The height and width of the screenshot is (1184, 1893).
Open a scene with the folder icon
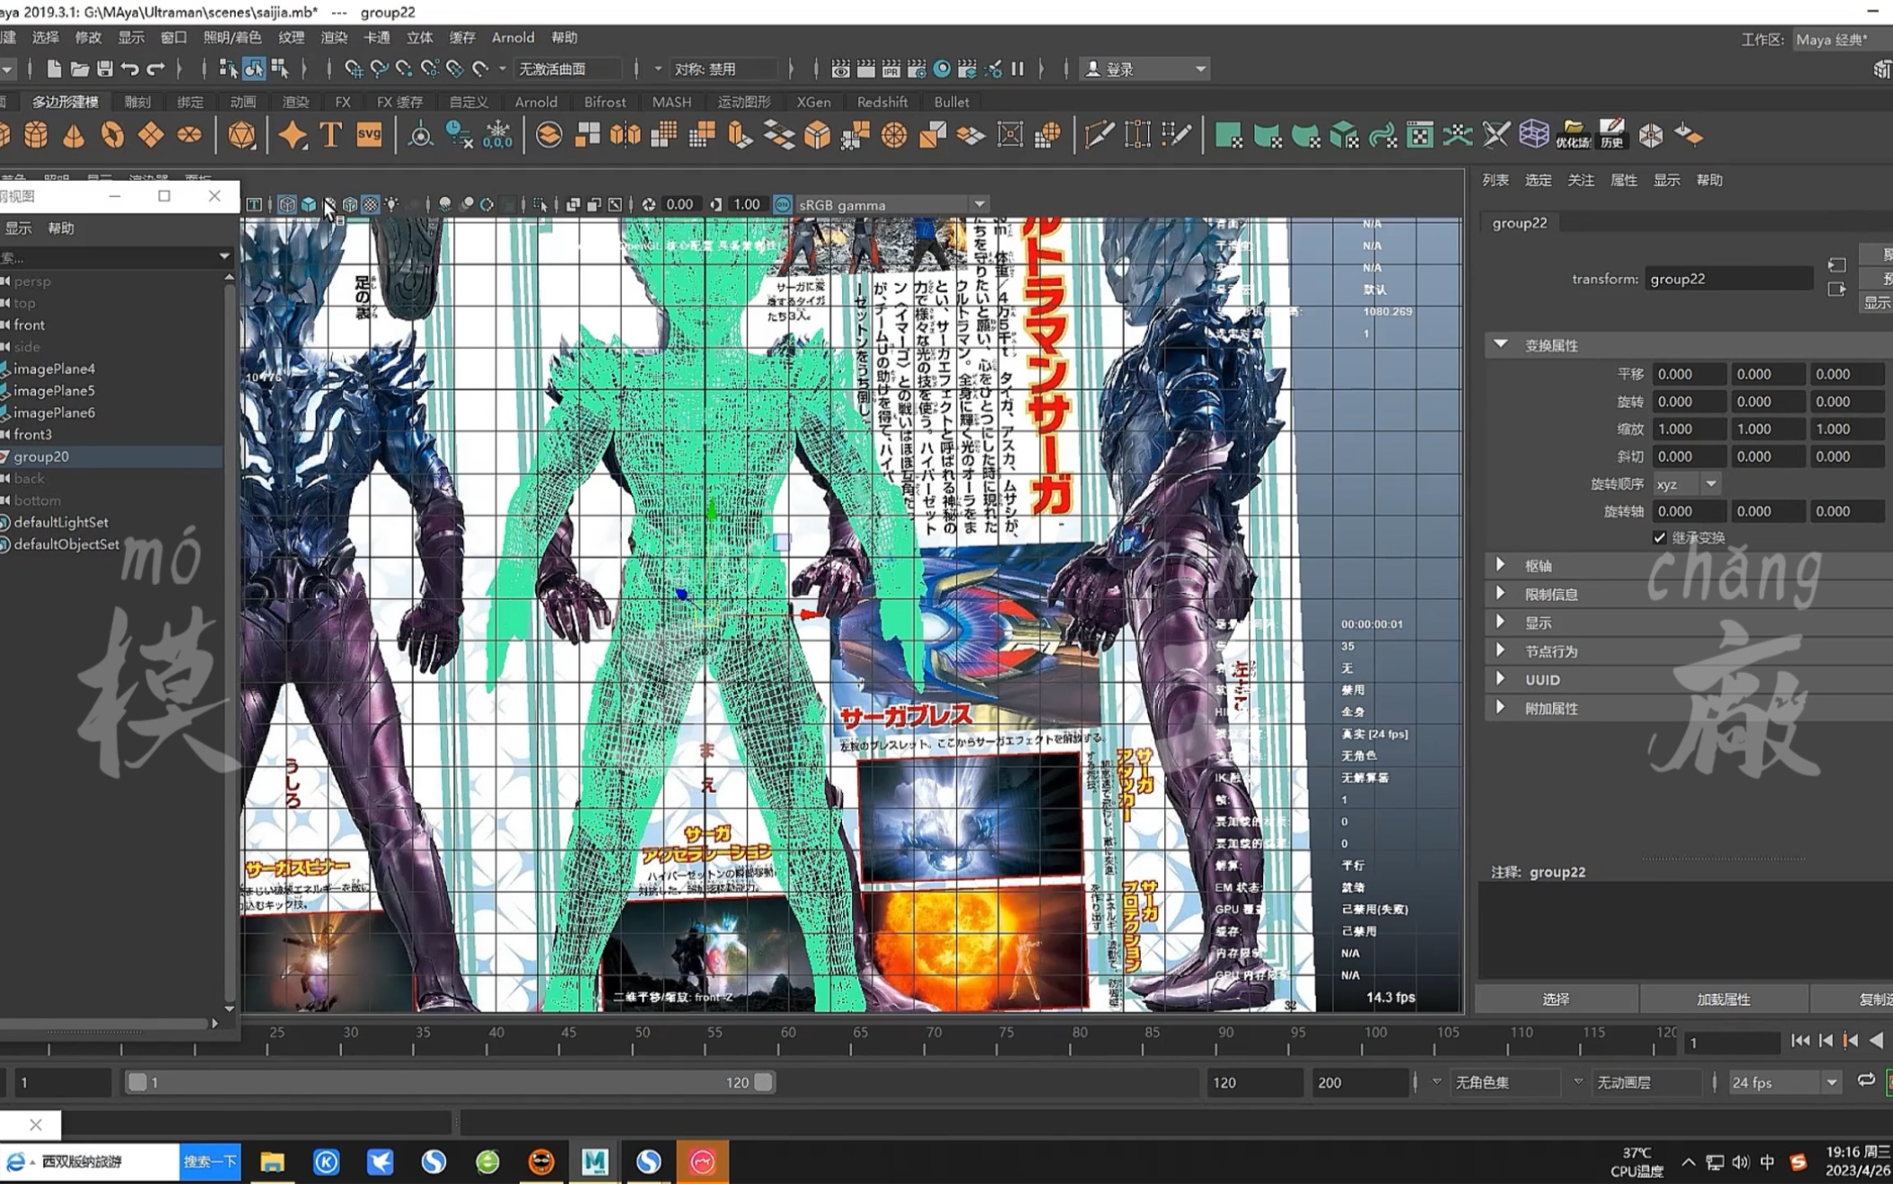(x=79, y=69)
